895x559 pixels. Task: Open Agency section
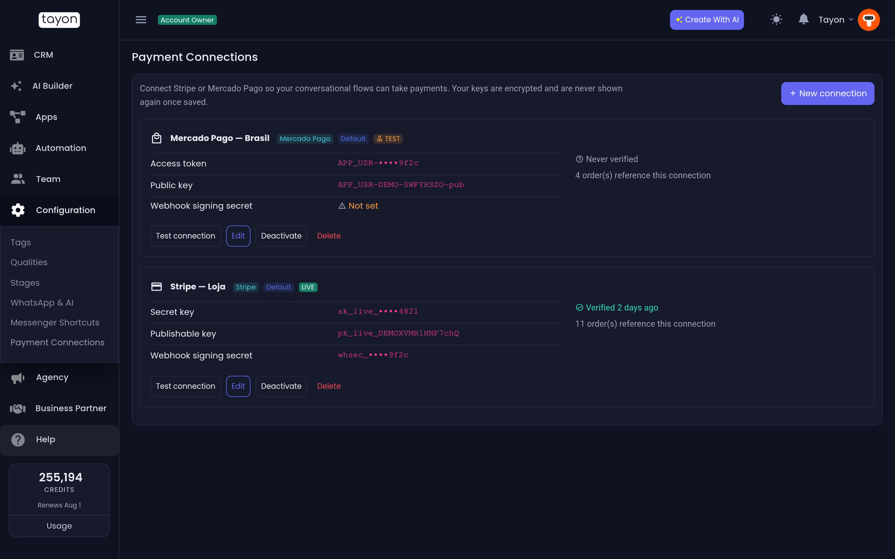click(x=59, y=377)
